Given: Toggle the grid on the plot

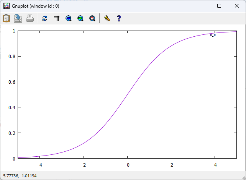Looking at the screenshot, I should (57, 18).
